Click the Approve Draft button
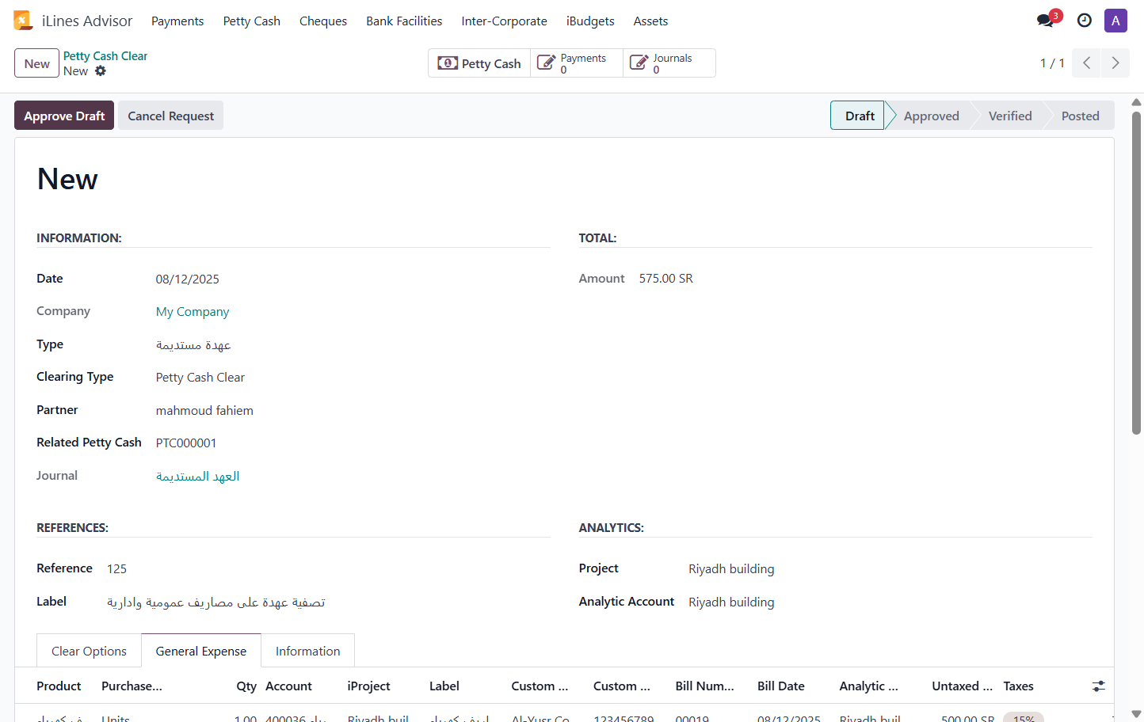Image resolution: width=1144 pixels, height=722 pixels. 64,116
